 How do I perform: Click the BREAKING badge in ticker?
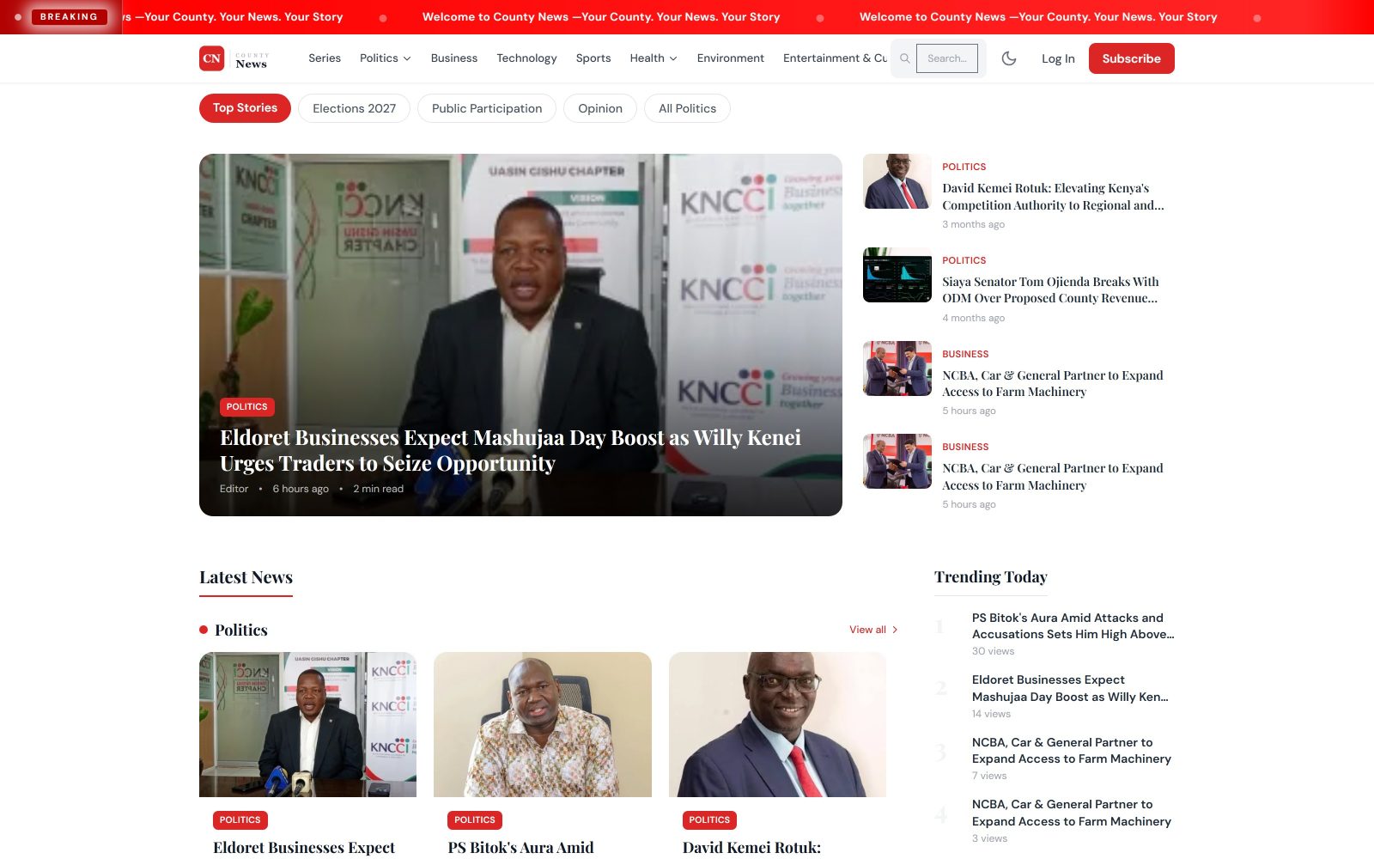[x=69, y=17]
